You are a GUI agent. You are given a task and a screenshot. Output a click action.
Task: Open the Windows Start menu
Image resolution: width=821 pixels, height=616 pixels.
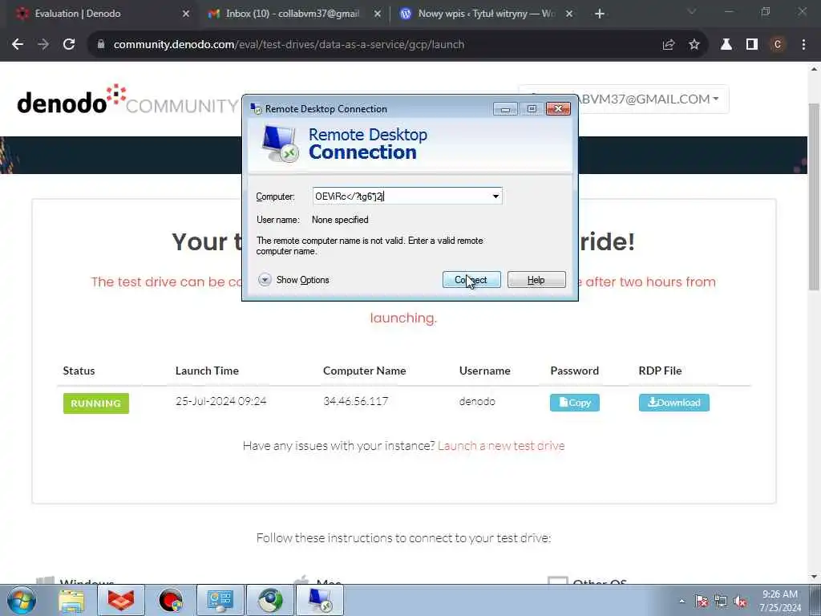click(x=22, y=600)
